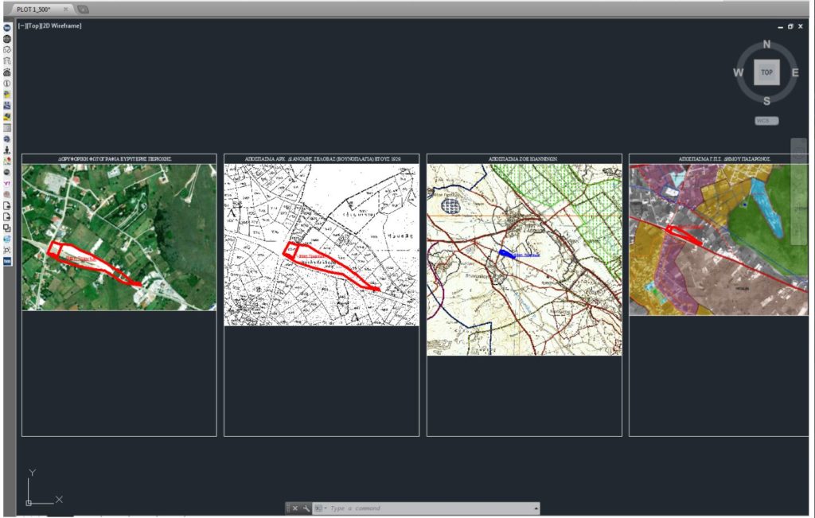Open the WCS coordinate system dropdown
The width and height of the screenshot is (815, 518).
point(766,121)
